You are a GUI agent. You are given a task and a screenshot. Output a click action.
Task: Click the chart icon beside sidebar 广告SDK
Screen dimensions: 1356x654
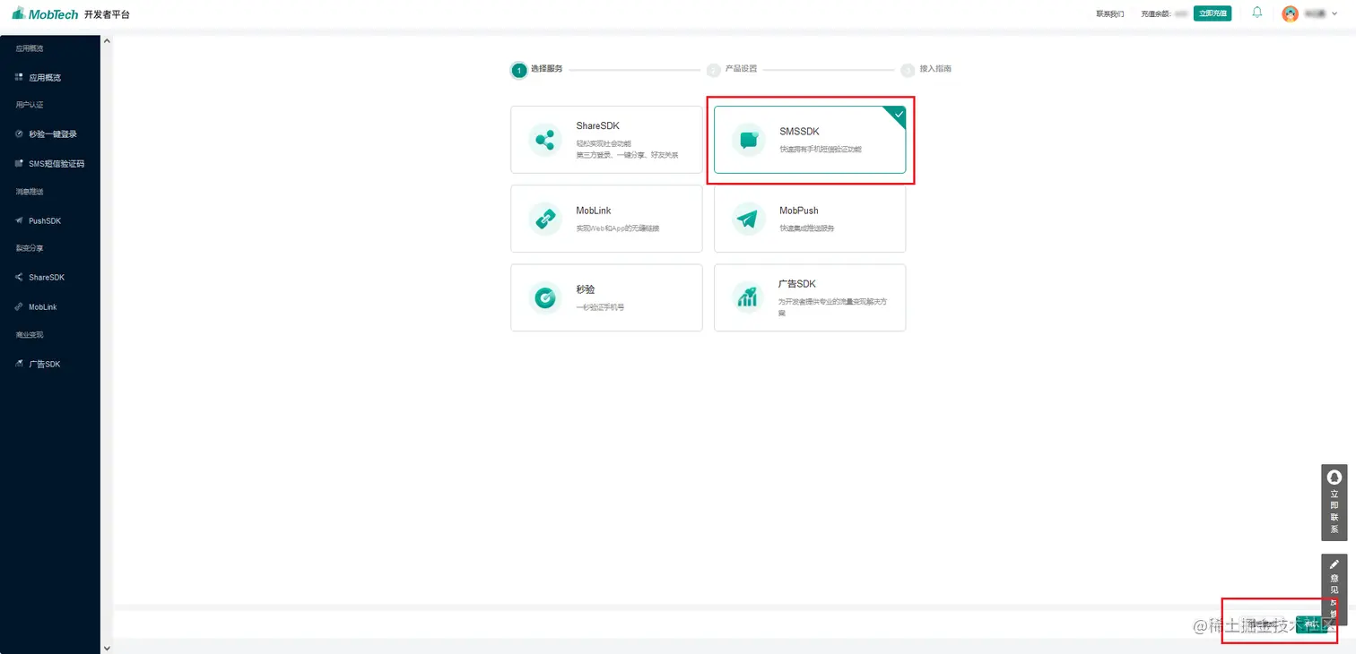point(19,365)
